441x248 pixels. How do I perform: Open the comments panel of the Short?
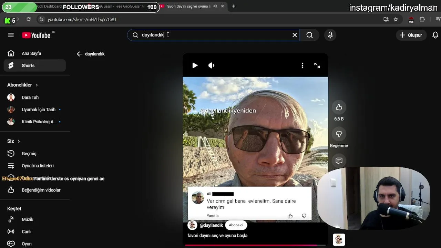pyautogui.click(x=339, y=161)
